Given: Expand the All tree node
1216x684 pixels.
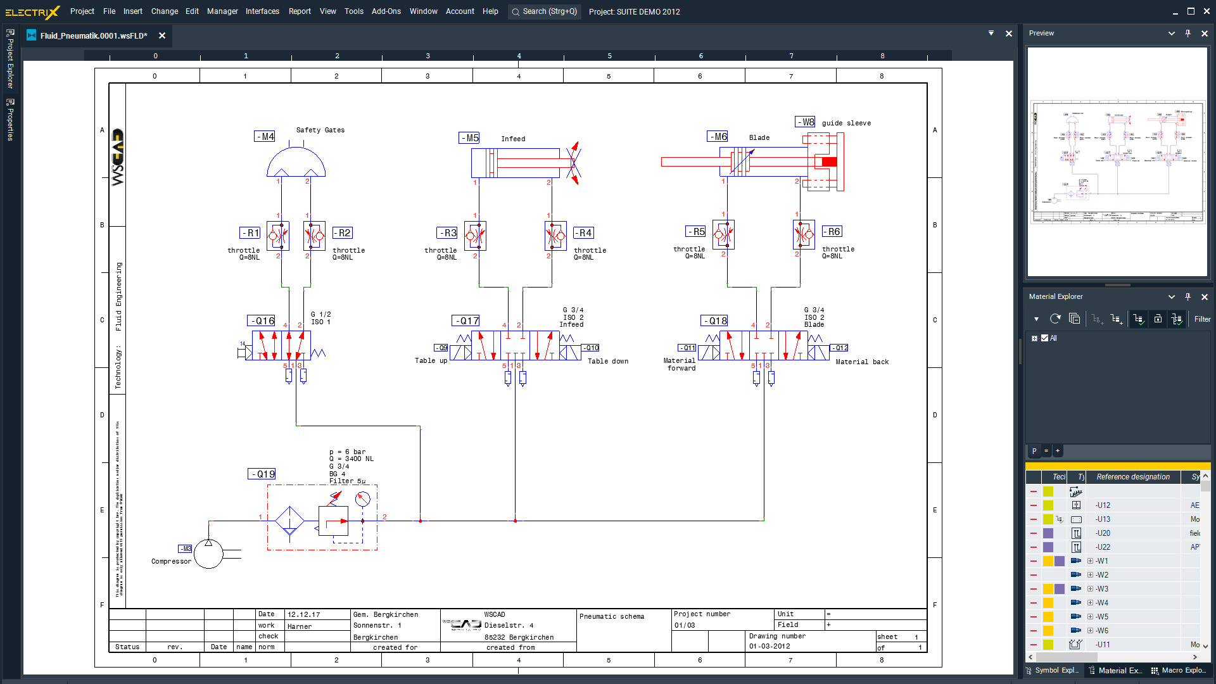Looking at the screenshot, I should [1035, 338].
